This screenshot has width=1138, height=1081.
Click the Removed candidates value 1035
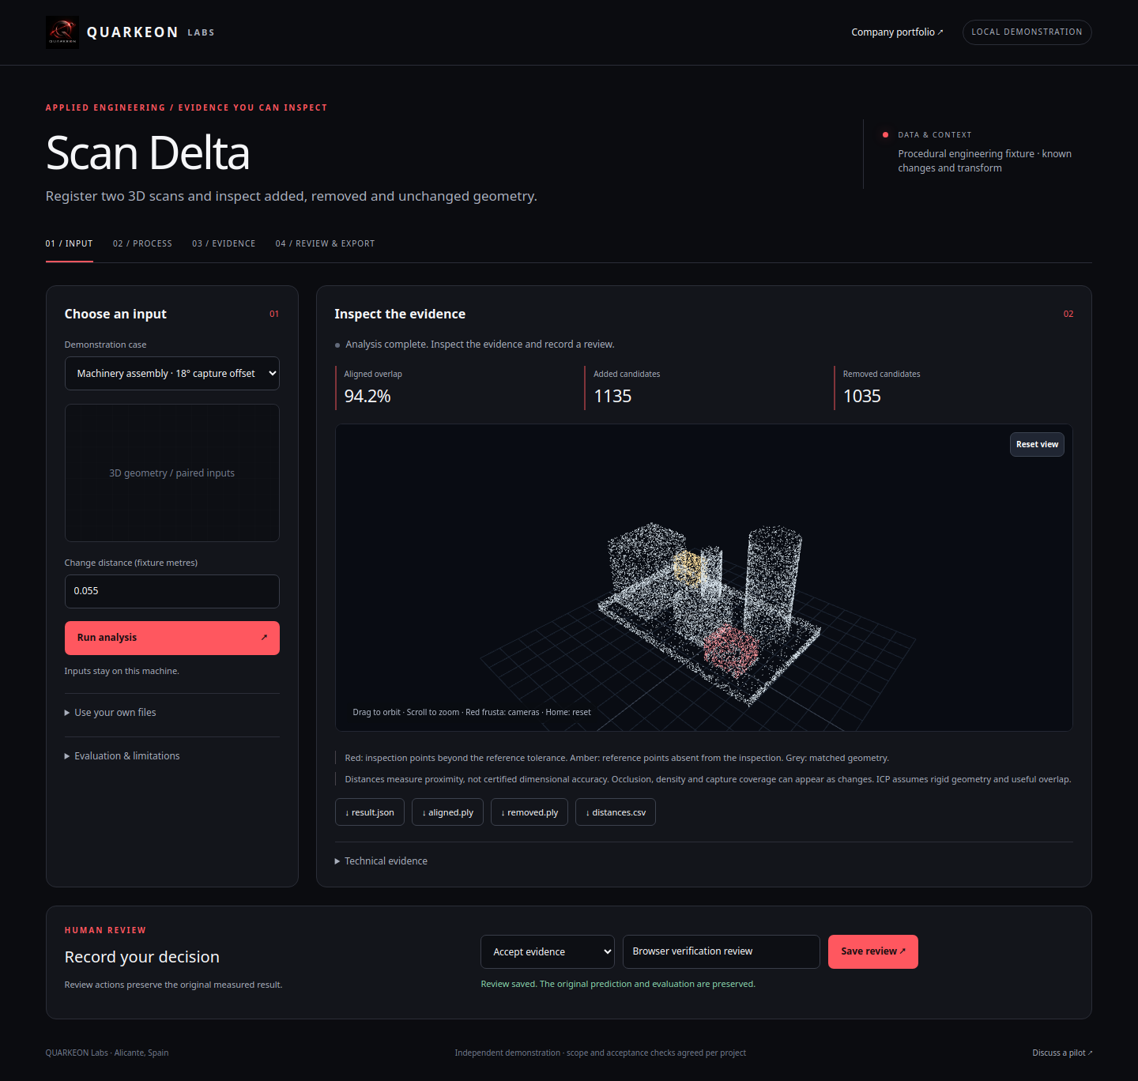[x=862, y=396]
